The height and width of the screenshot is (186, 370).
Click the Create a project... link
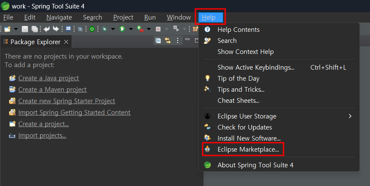click(x=44, y=124)
